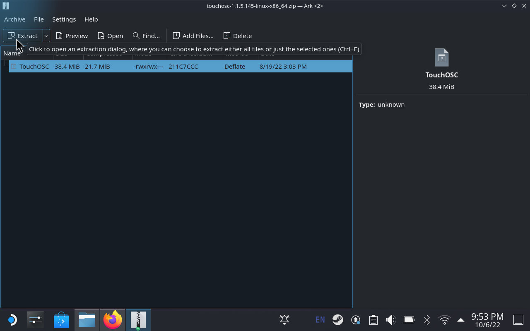This screenshot has width=530, height=331.
Task: Click the battery tray icon
Action: click(x=409, y=320)
